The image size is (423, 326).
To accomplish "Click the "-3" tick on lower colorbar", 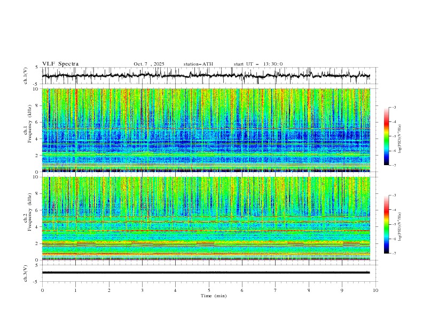I will [x=394, y=195].
